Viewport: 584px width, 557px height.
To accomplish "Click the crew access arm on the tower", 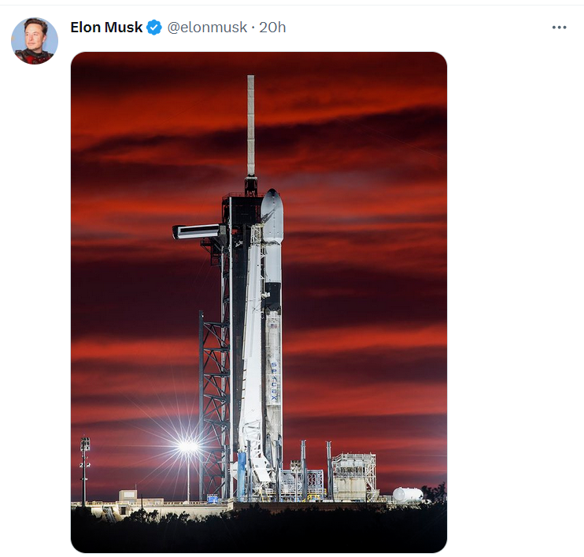I will point(198,231).
